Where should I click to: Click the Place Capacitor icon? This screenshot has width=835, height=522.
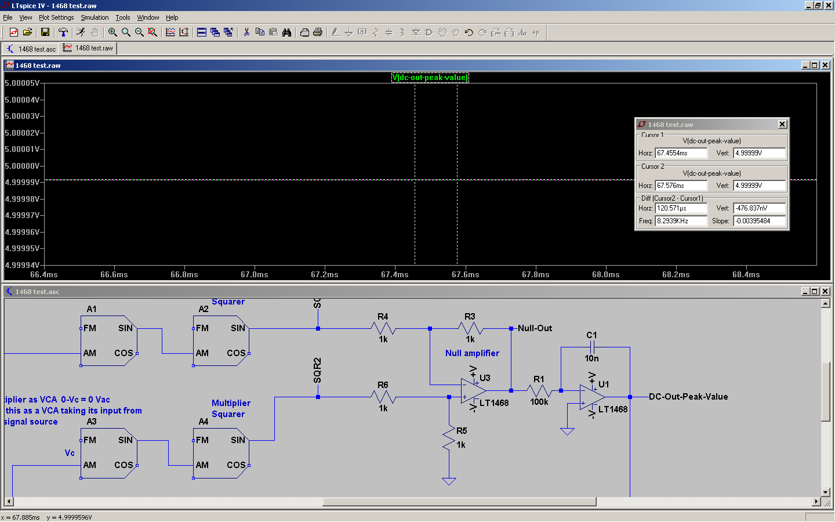[389, 32]
